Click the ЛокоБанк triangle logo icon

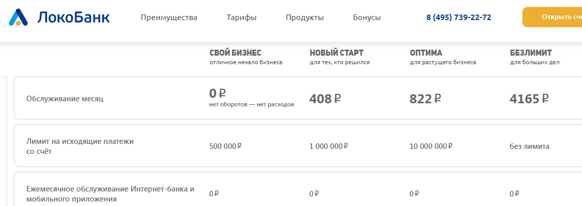(19, 18)
